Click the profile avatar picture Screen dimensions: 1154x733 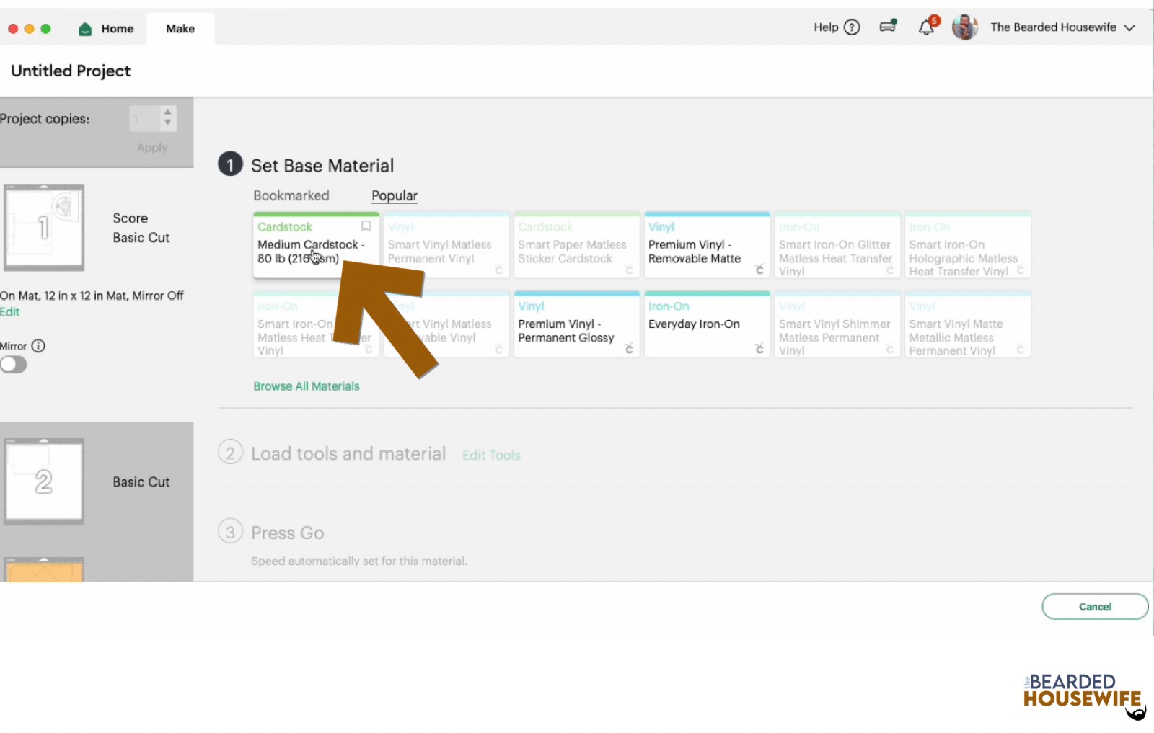tap(964, 27)
